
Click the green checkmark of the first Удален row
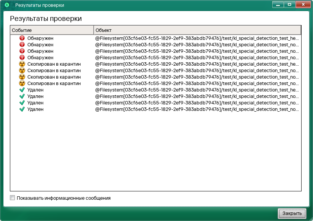click(x=22, y=90)
